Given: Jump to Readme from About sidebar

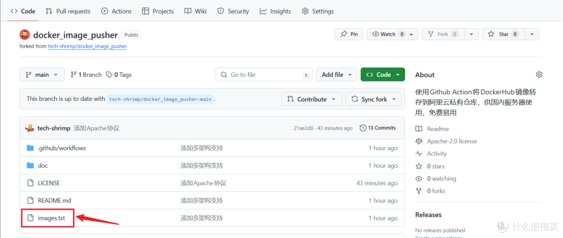Looking at the screenshot, I should (x=432, y=129).
